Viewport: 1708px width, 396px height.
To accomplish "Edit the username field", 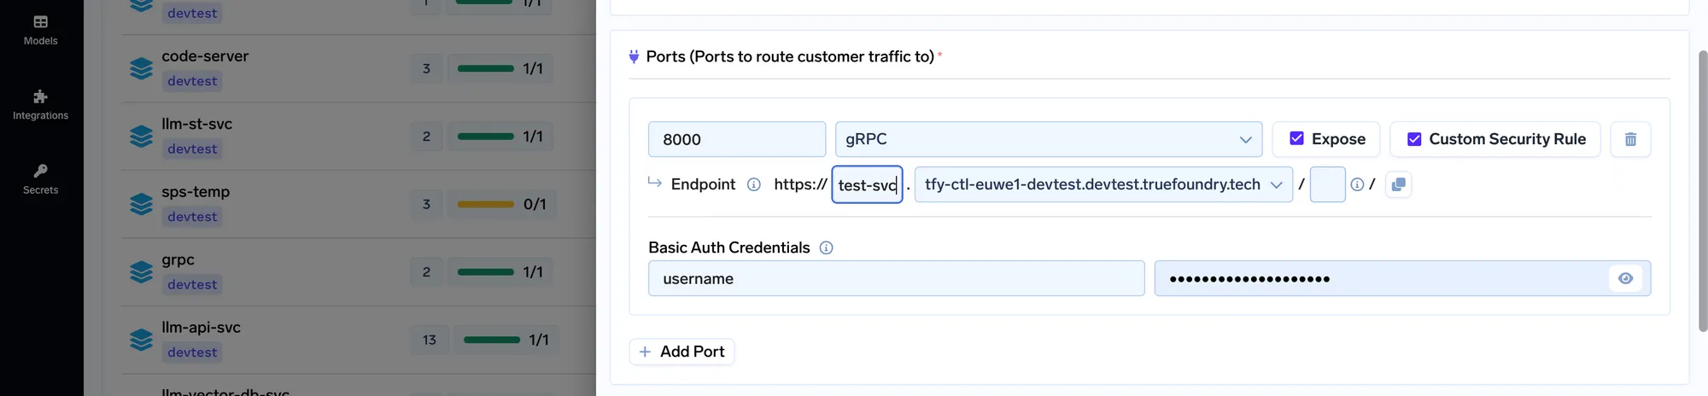I will [x=896, y=278].
